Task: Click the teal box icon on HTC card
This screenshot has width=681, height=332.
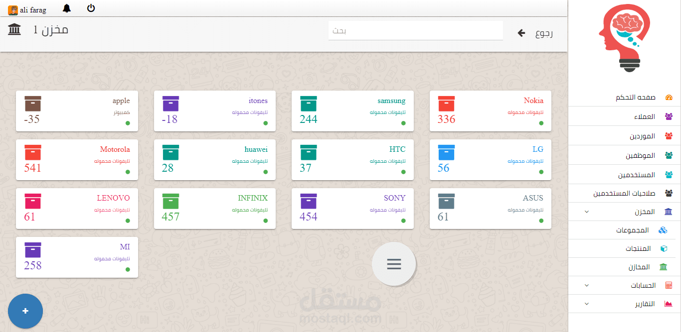Action: [308, 152]
